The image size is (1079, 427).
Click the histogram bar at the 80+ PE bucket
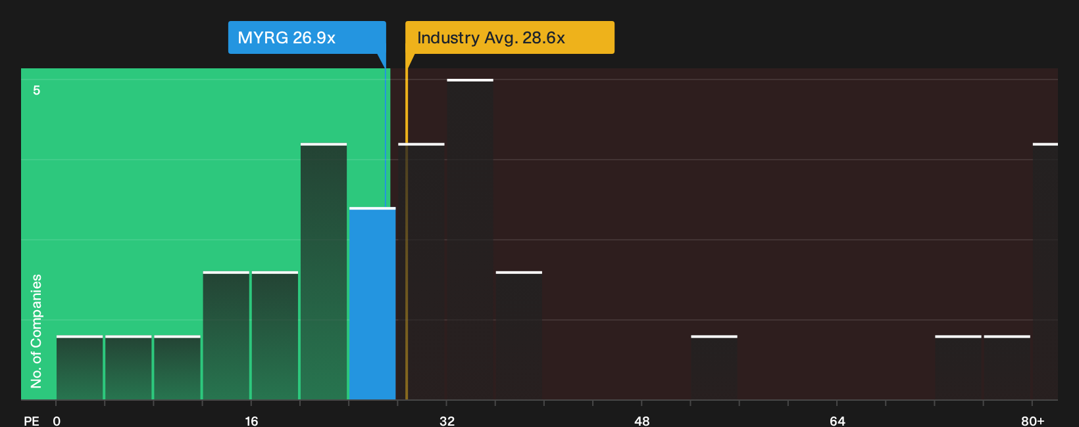point(1045,271)
